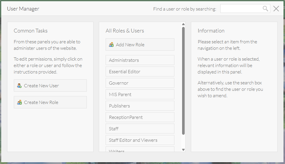Select the ReceptionParent role
The height and width of the screenshot is (164, 285).
(140, 117)
